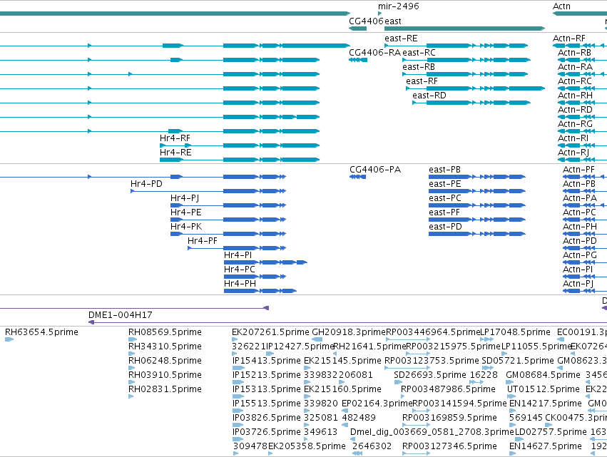Screen dimensions: 607x457
Task: Open the RH02831.5prime EST label
Action: (x=165, y=390)
